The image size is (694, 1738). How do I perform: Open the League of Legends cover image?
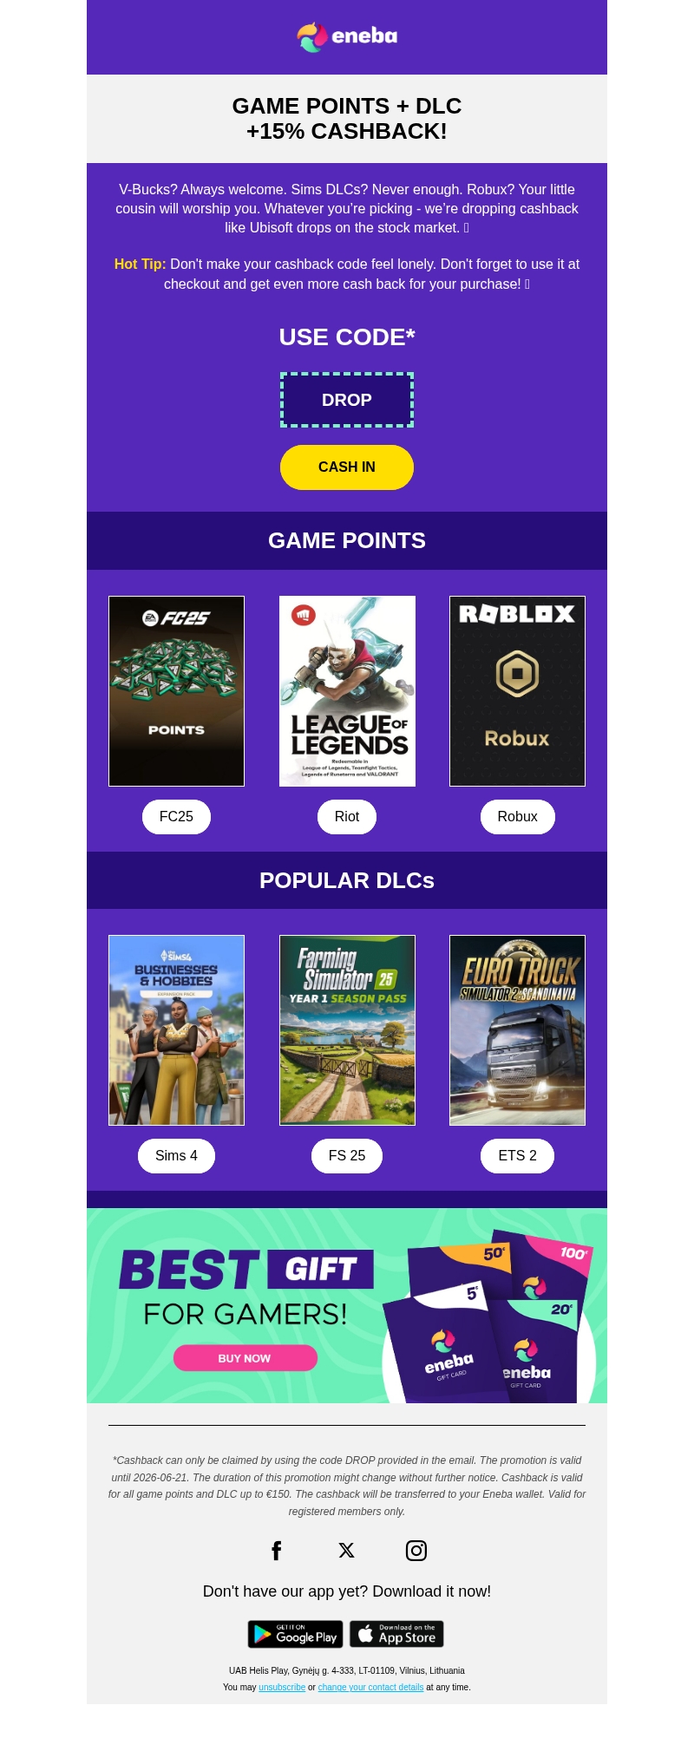click(x=347, y=691)
